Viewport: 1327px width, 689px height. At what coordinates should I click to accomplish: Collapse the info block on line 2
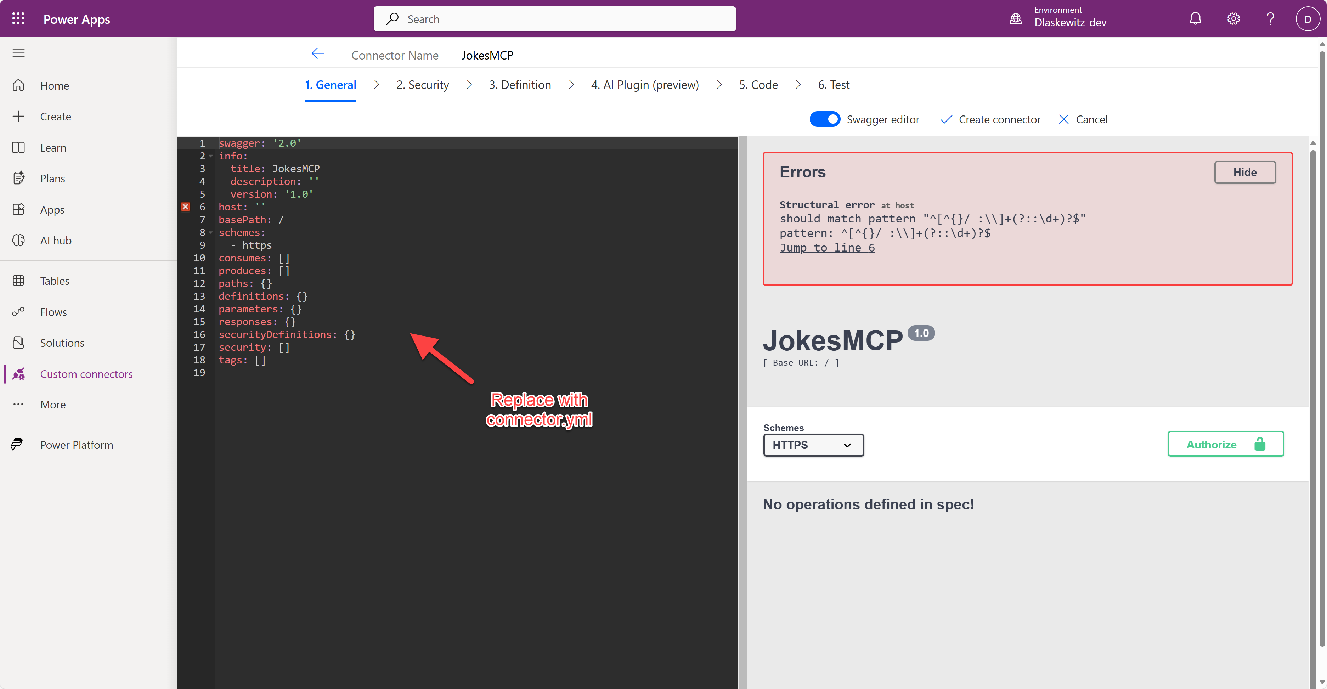click(x=211, y=156)
